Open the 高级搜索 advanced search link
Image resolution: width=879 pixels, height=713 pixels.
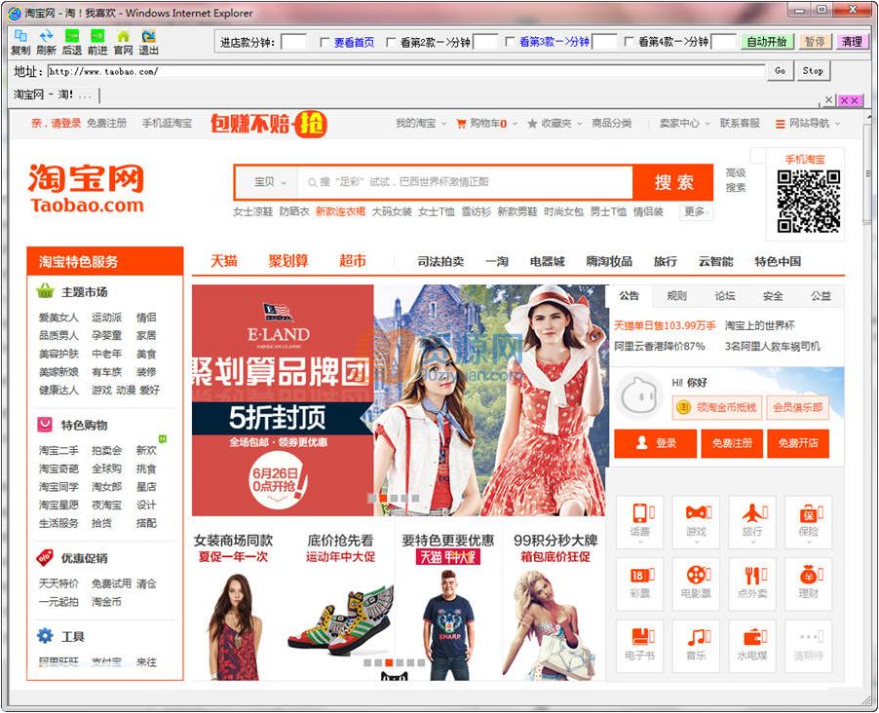(736, 180)
